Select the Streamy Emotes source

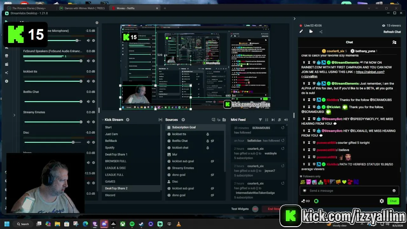pyautogui.click(x=195, y=168)
